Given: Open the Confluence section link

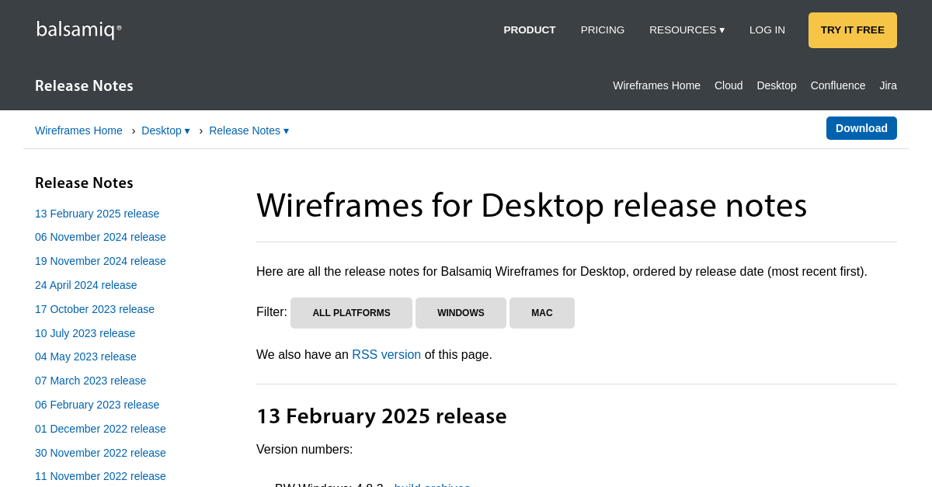Looking at the screenshot, I should coord(838,85).
